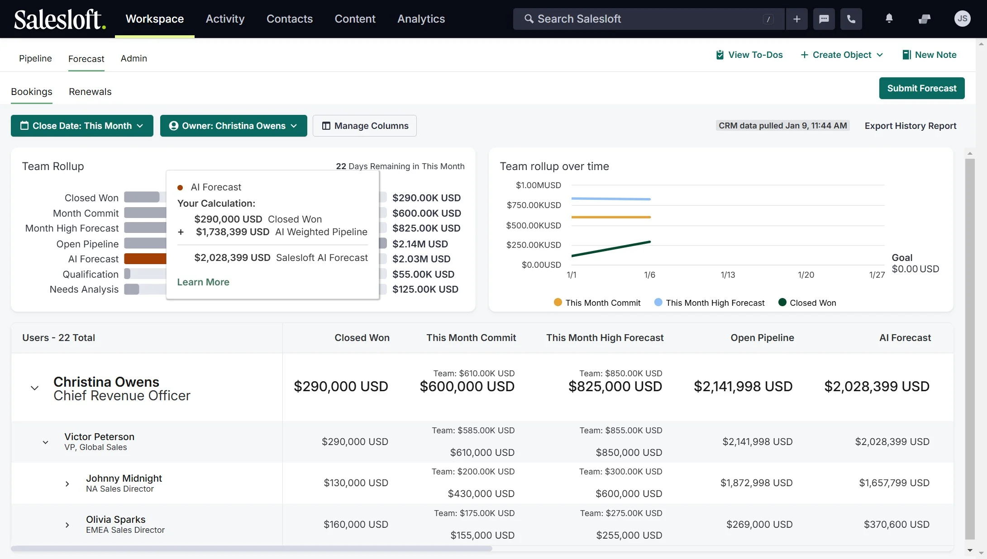
Task: Click the $2.14M USD Open Pipeline value
Action: [x=420, y=244]
